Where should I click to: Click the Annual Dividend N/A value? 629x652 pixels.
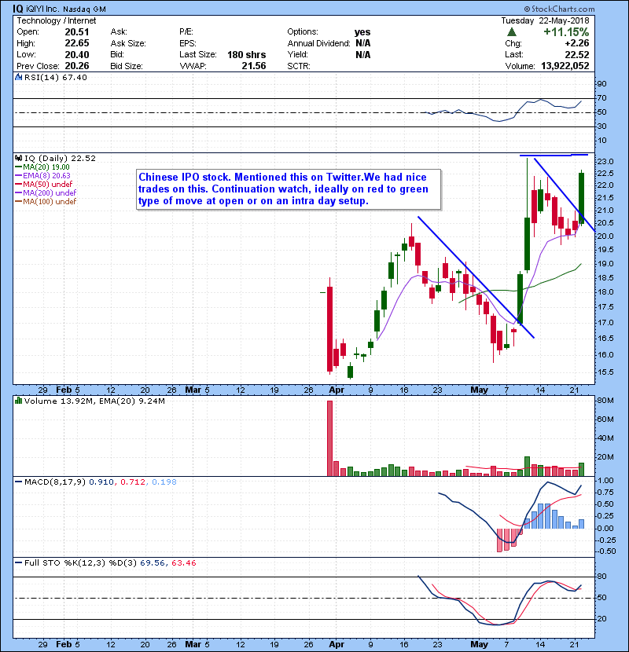coord(363,43)
